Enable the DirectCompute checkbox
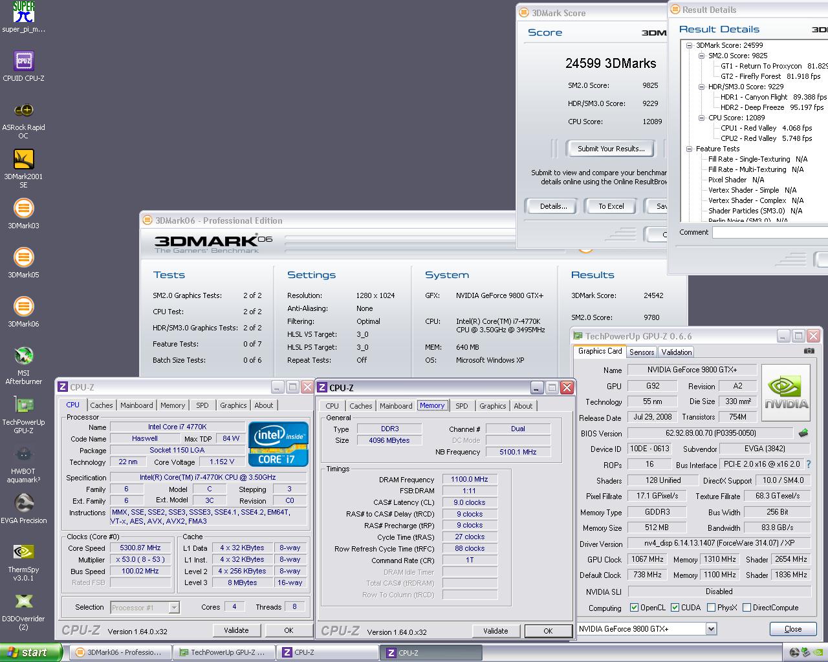 pos(746,608)
